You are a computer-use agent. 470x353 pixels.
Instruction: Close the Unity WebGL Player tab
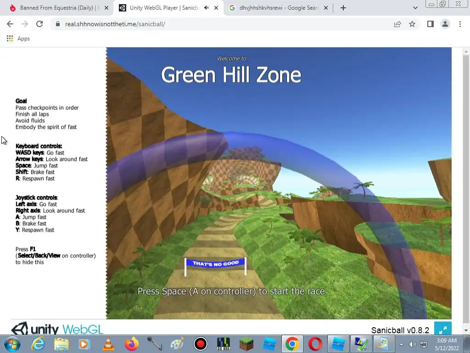pyautogui.click(x=216, y=8)
